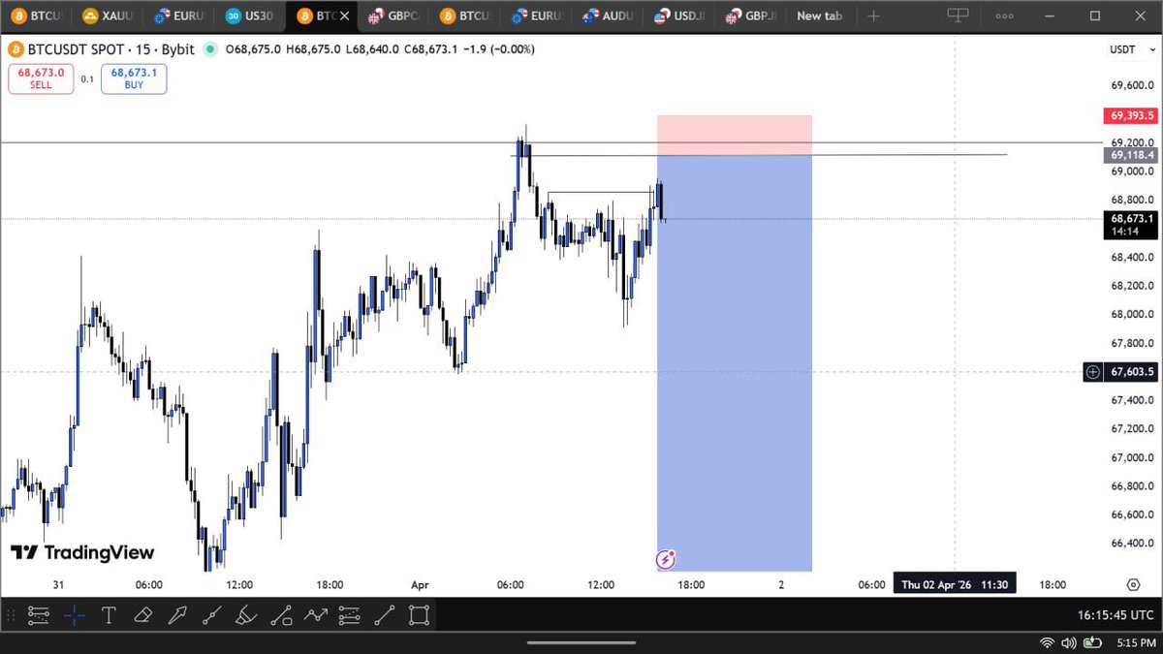Viewport: 1163px width, 654px height.
Task: Click the 66,400.0 price axis label
Action: (1132, 543)
